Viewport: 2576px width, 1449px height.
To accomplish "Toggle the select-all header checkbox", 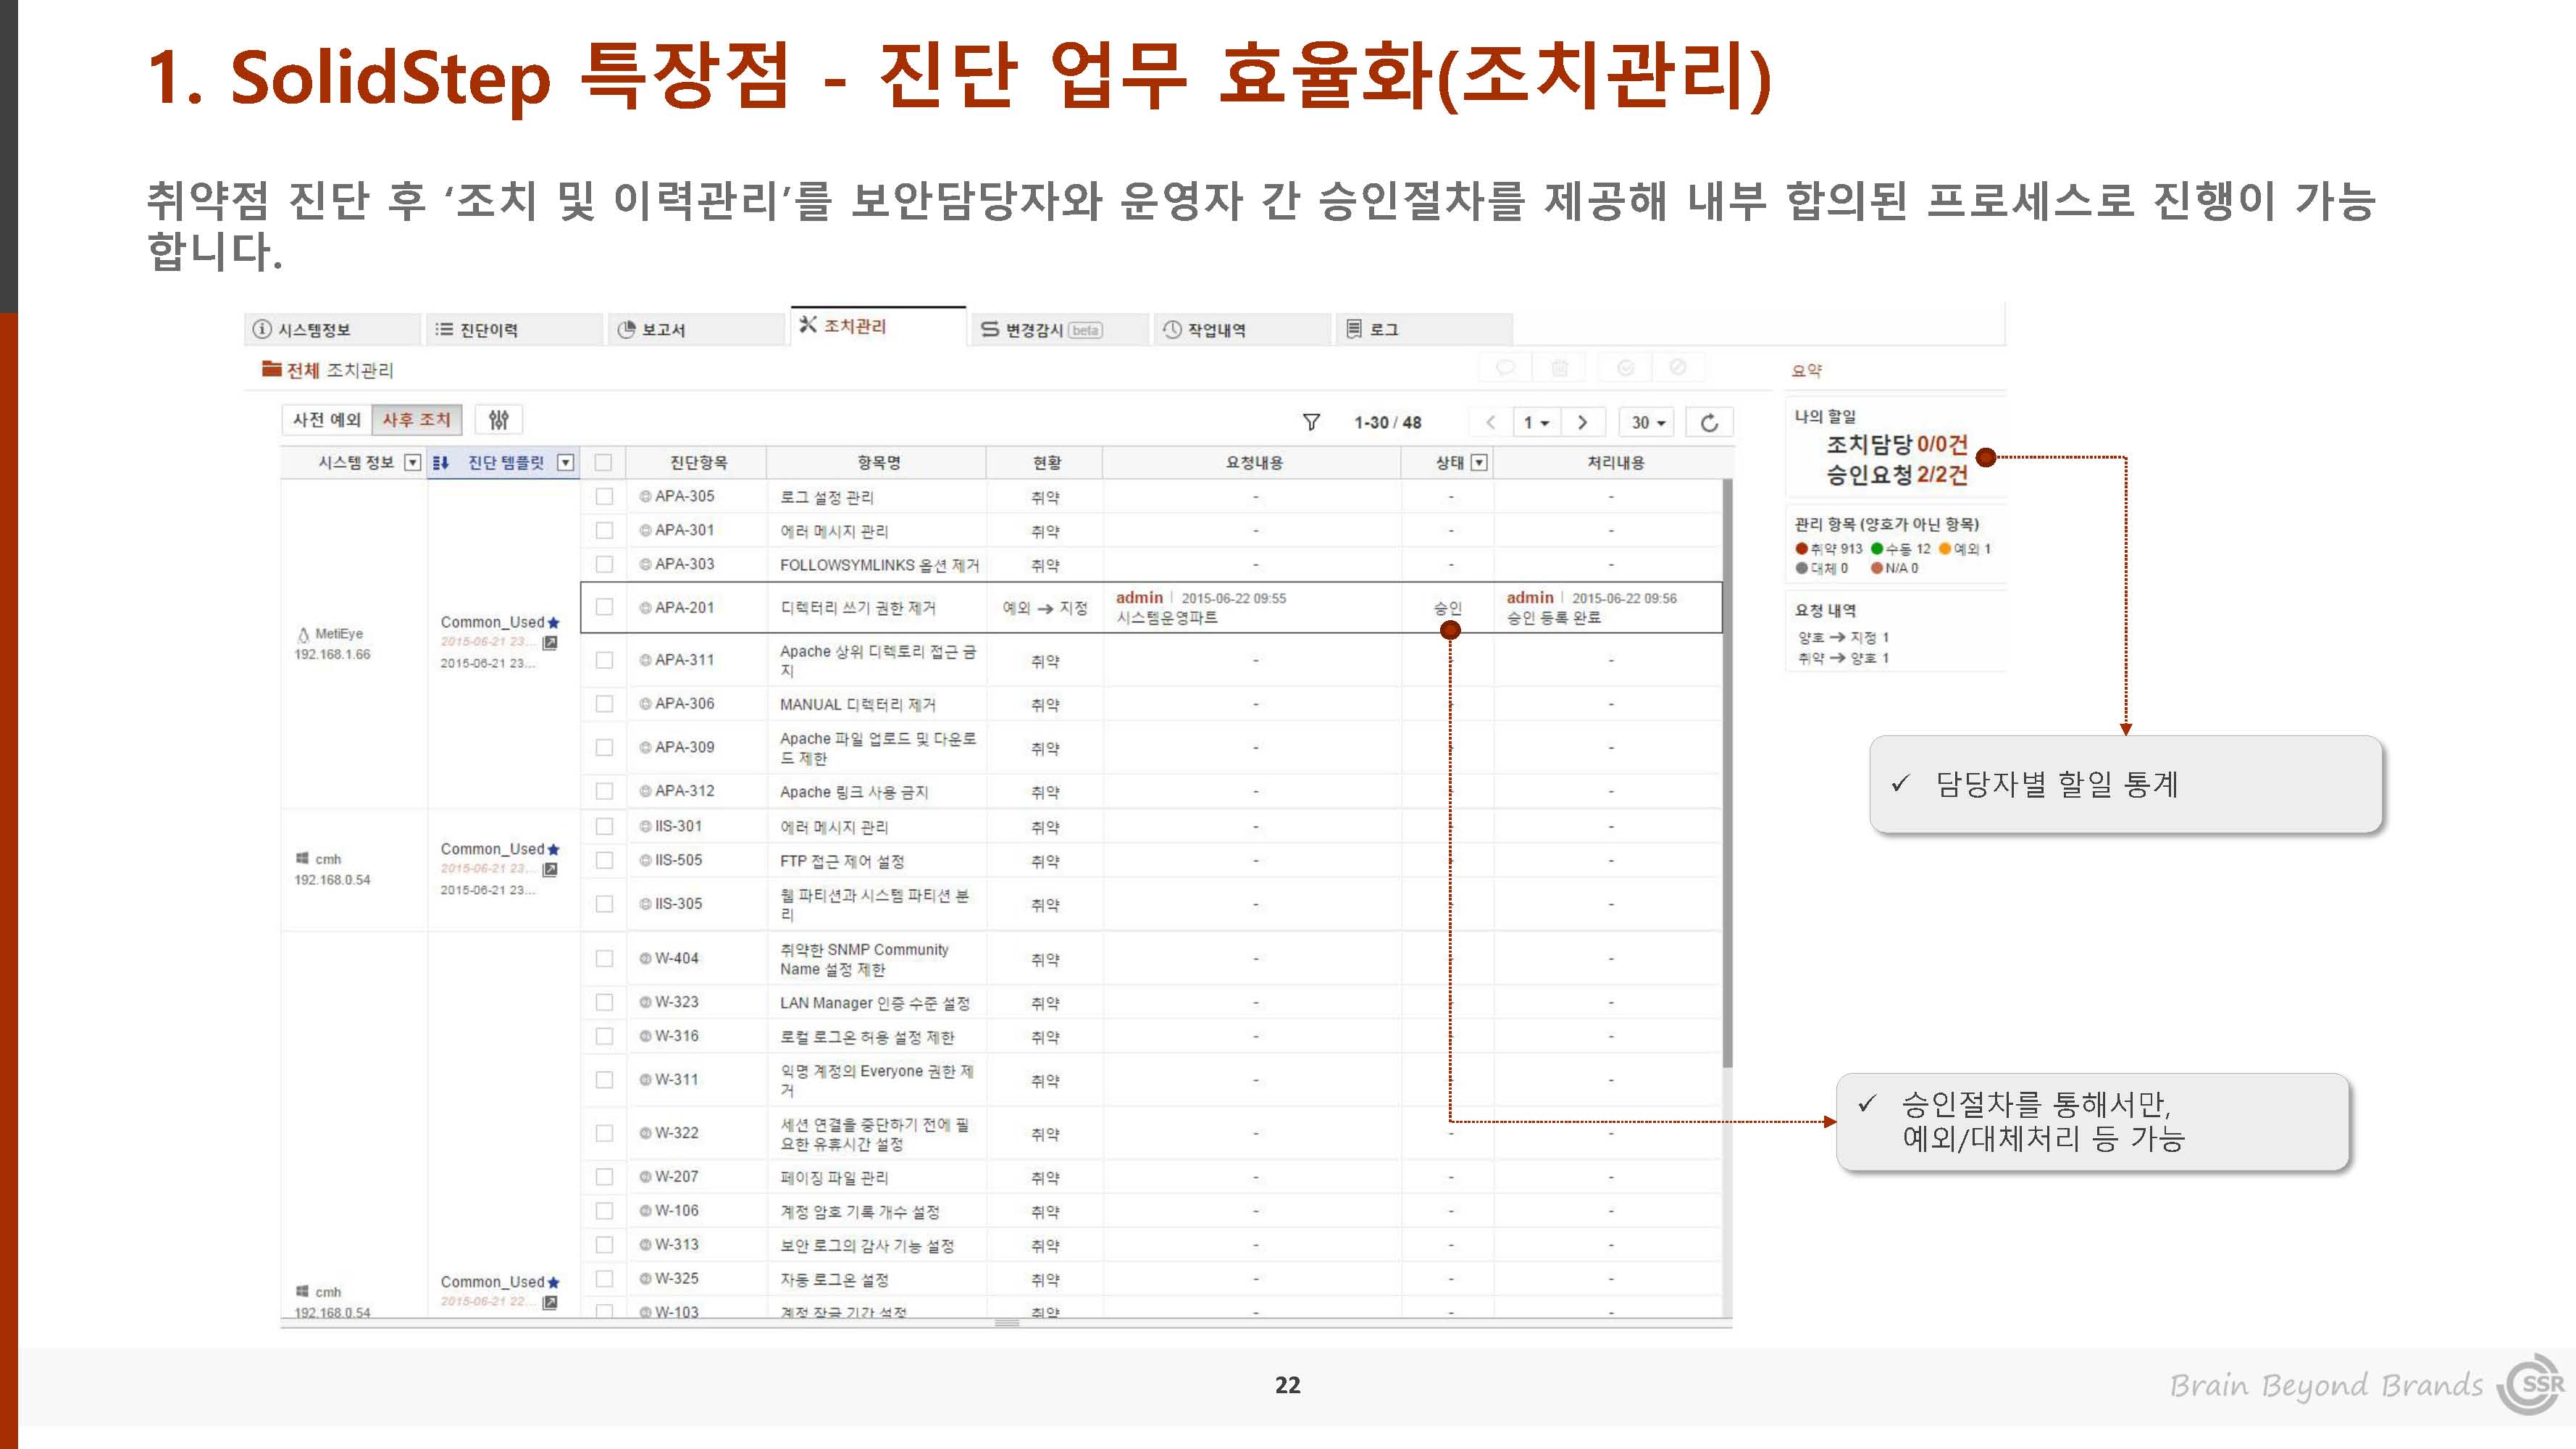I will click(x=603, y=462).
